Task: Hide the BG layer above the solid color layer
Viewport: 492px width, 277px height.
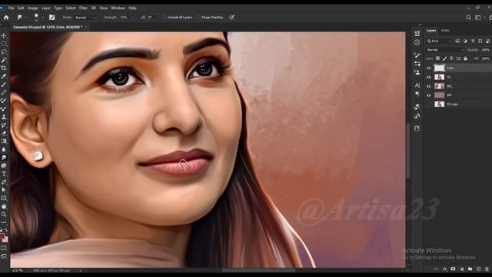Action: (x=429, y=86)
